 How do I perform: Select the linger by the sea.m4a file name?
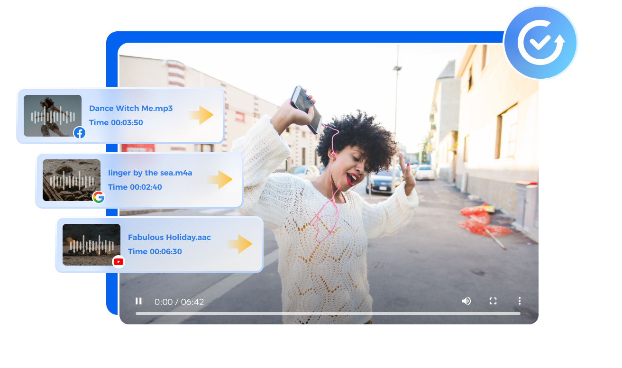[x=150, y=173]
